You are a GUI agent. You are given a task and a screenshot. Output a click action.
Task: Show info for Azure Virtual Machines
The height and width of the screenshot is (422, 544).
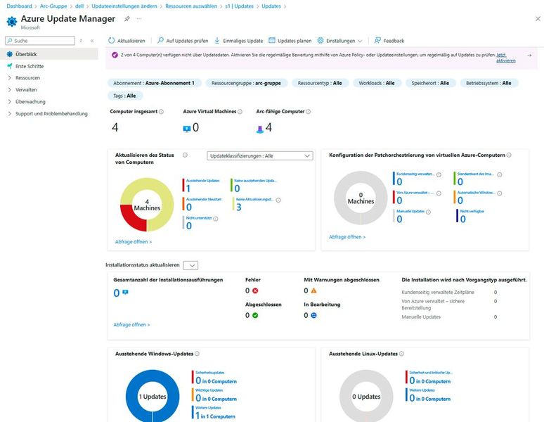[240, 112]
